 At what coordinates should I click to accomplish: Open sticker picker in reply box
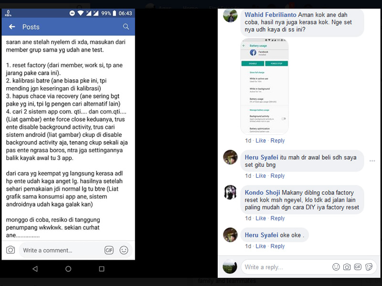pos(369,267)
